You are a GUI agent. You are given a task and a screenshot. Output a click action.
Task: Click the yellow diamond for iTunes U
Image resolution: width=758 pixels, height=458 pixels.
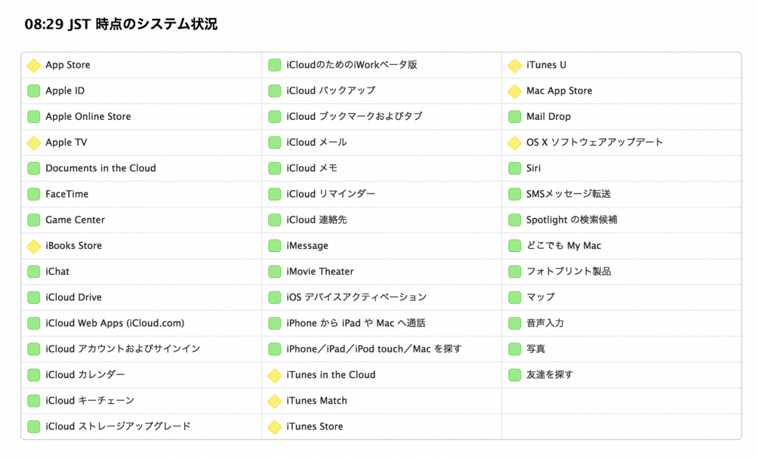point(515,65)
